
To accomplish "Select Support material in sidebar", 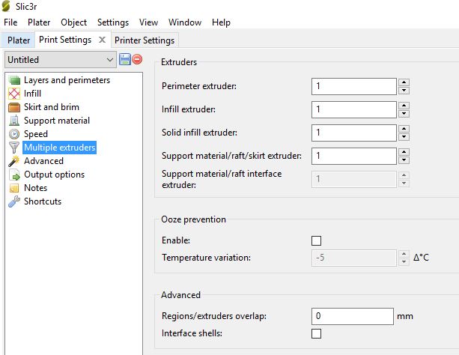I will point(56,121).
